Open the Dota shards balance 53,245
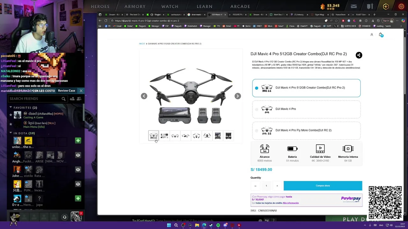The width and height of the screenshot is (408, 229). (330, 6)
